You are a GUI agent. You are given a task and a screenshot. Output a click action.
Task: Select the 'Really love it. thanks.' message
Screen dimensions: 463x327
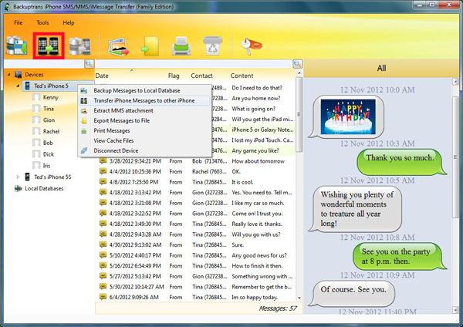195,224
